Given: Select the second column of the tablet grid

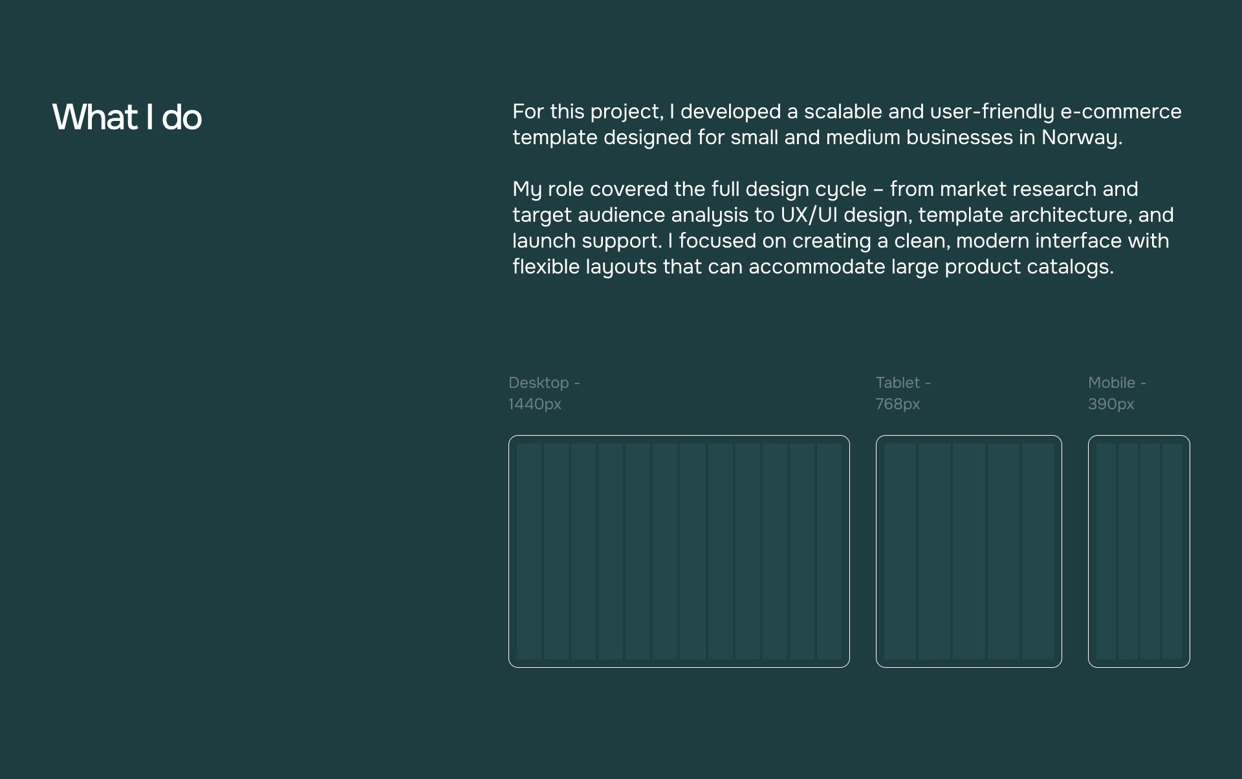Looking at the screenshot, I should (935, 551).
